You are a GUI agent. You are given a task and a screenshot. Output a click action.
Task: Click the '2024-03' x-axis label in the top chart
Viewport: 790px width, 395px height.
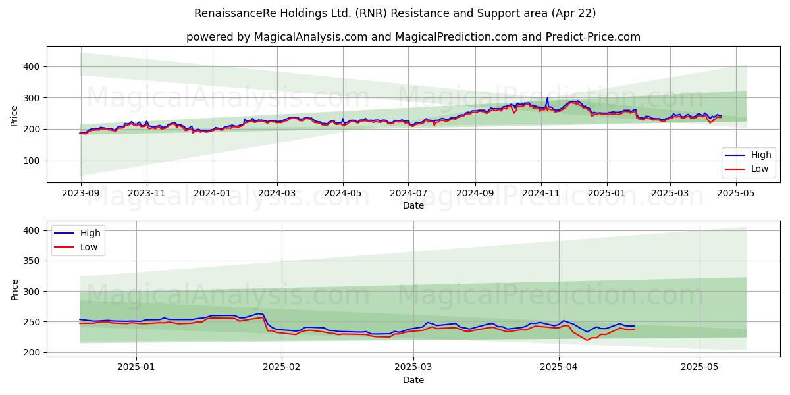pyautogui.click(x=276, y=194)
